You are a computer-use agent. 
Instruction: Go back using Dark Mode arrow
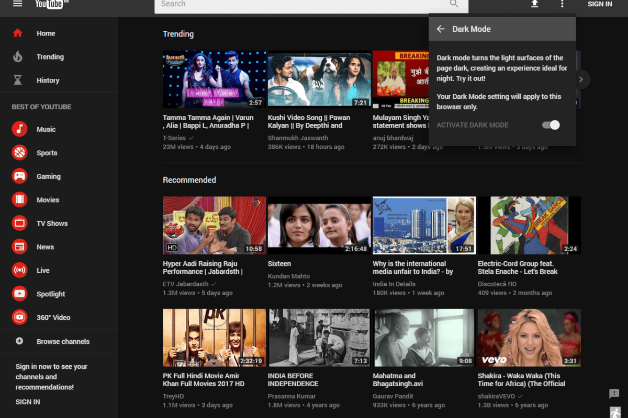[x=441, y=29]
